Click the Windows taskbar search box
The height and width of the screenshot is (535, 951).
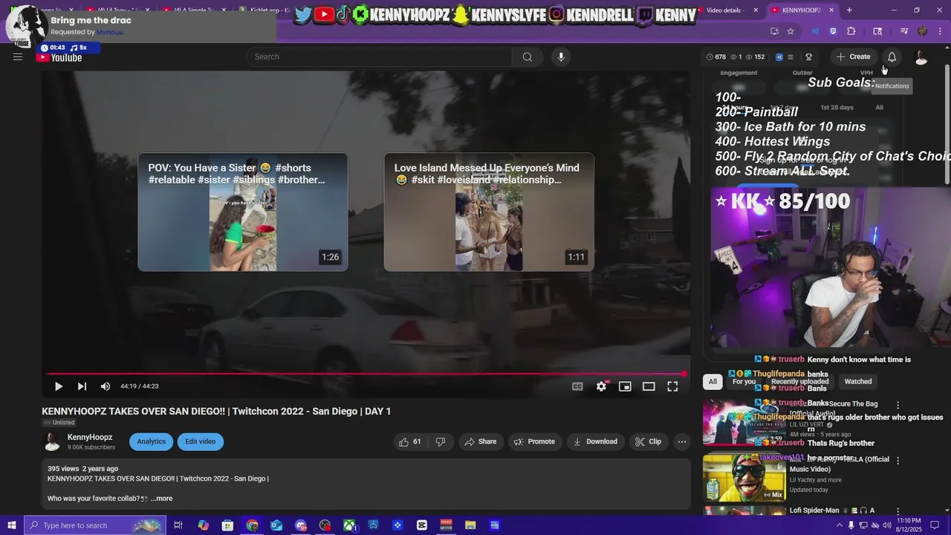coord(94,525)
